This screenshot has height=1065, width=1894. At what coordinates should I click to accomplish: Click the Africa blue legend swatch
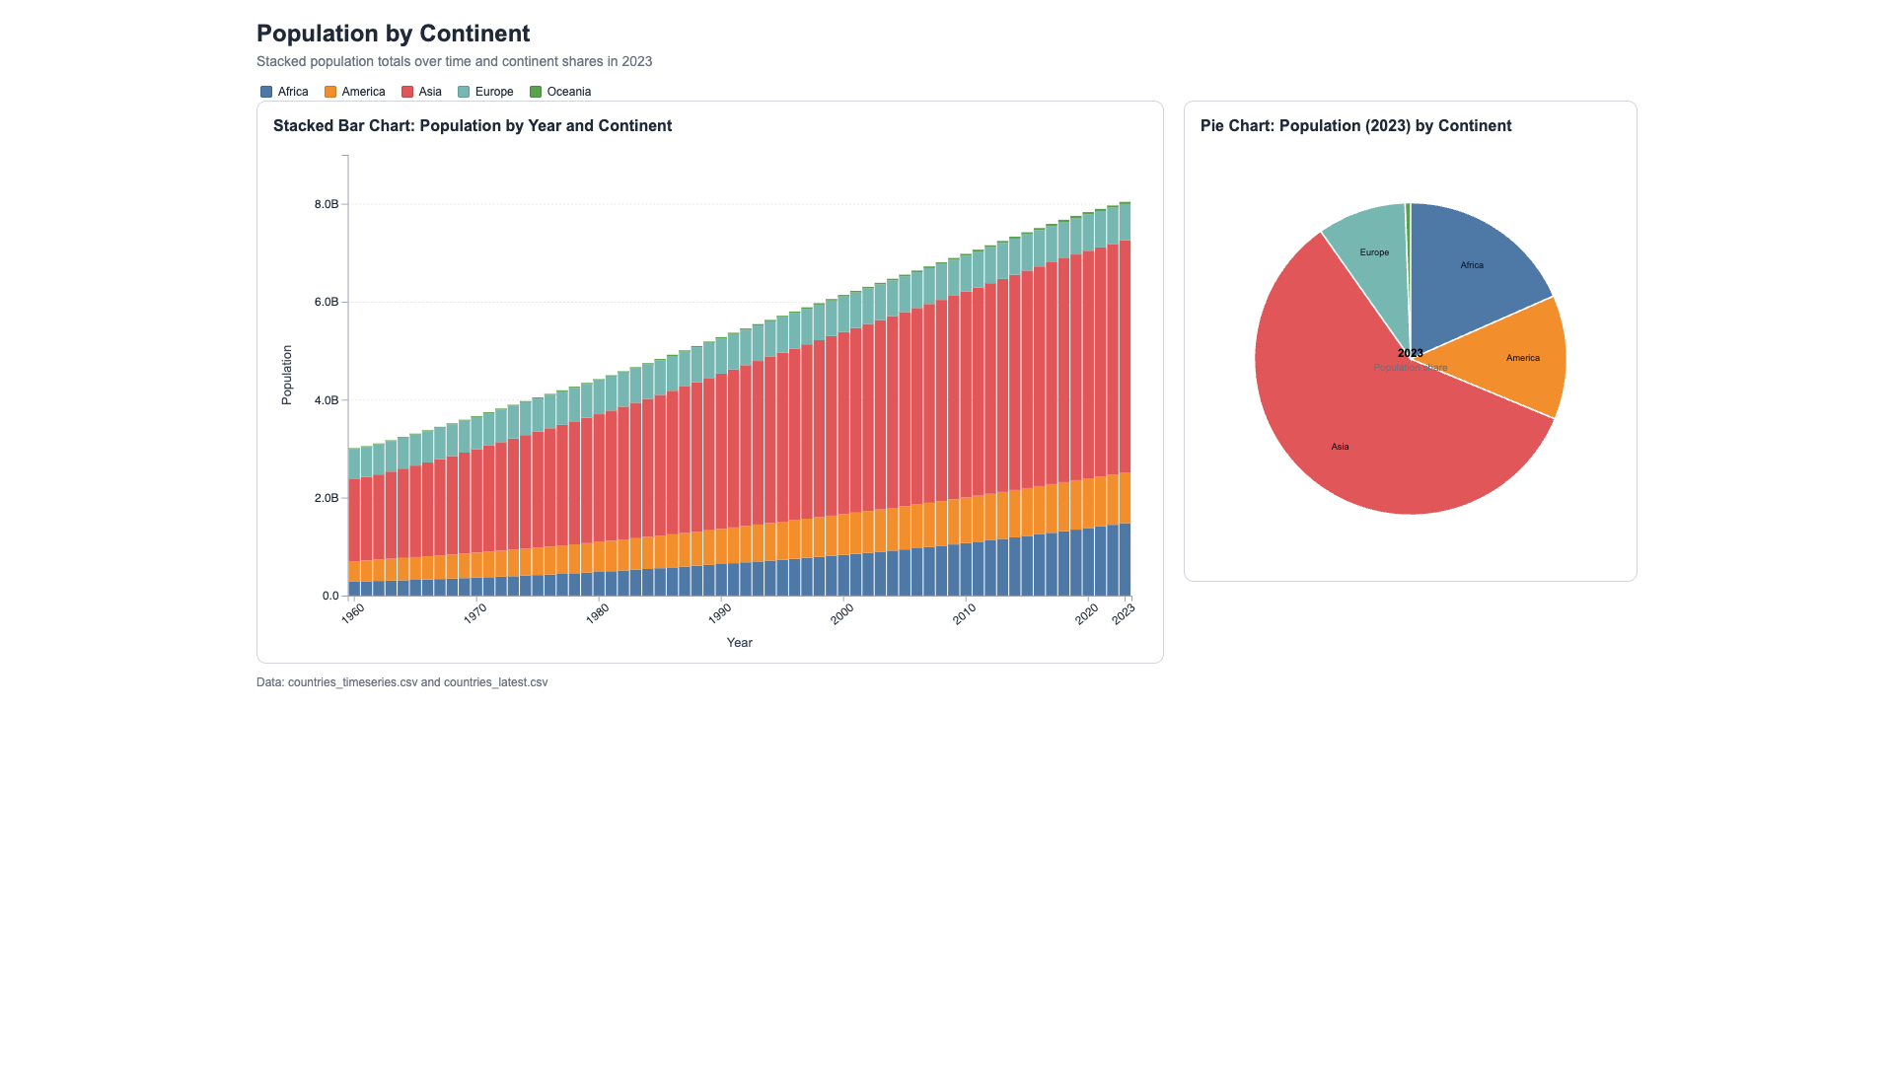pos(266,92)
